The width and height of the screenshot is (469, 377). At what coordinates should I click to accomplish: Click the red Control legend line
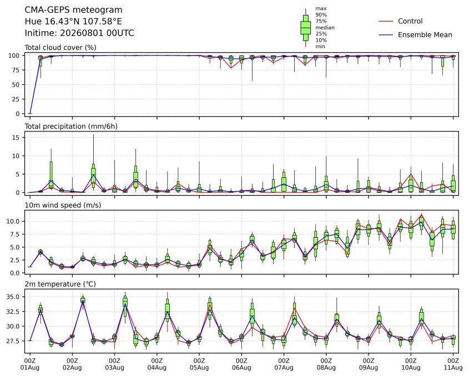386,22
